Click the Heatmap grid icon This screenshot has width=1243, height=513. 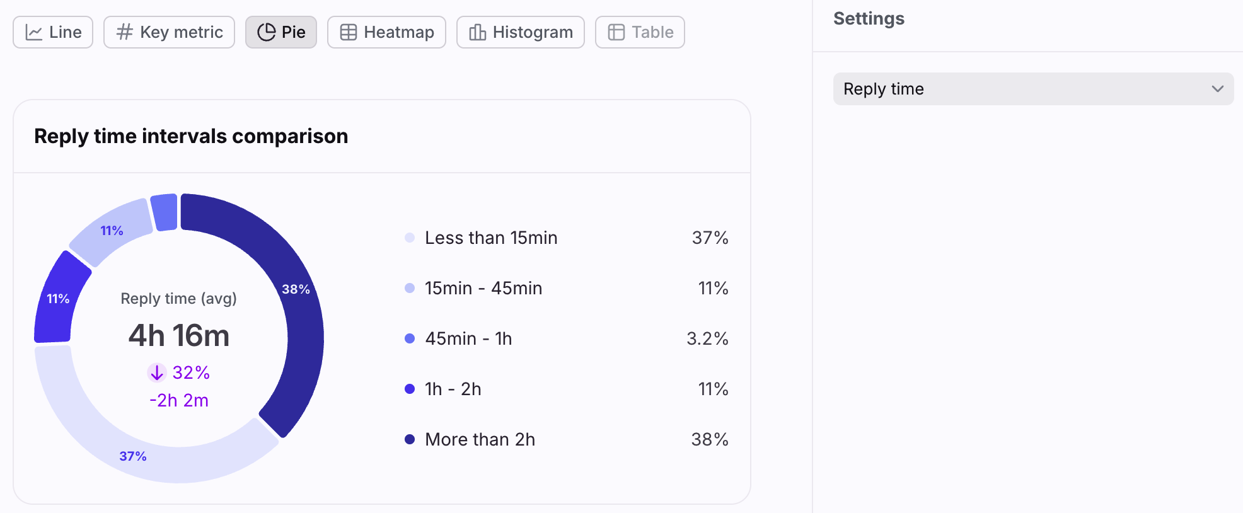[349, 32]
